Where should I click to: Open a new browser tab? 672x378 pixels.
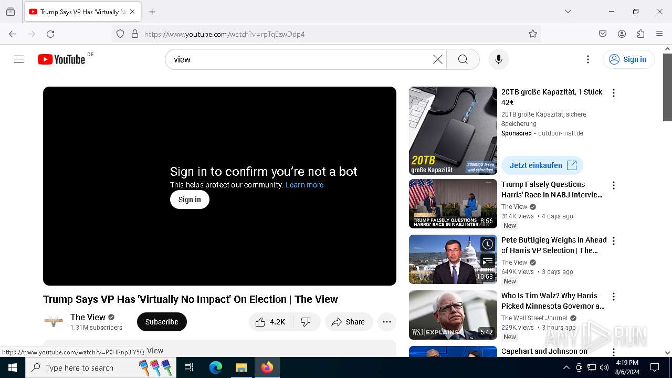click(152, 12)
